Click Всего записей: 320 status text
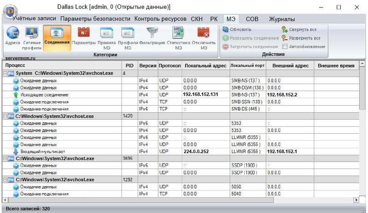Viewport: 368px width, 213px height. pos(28,209)
